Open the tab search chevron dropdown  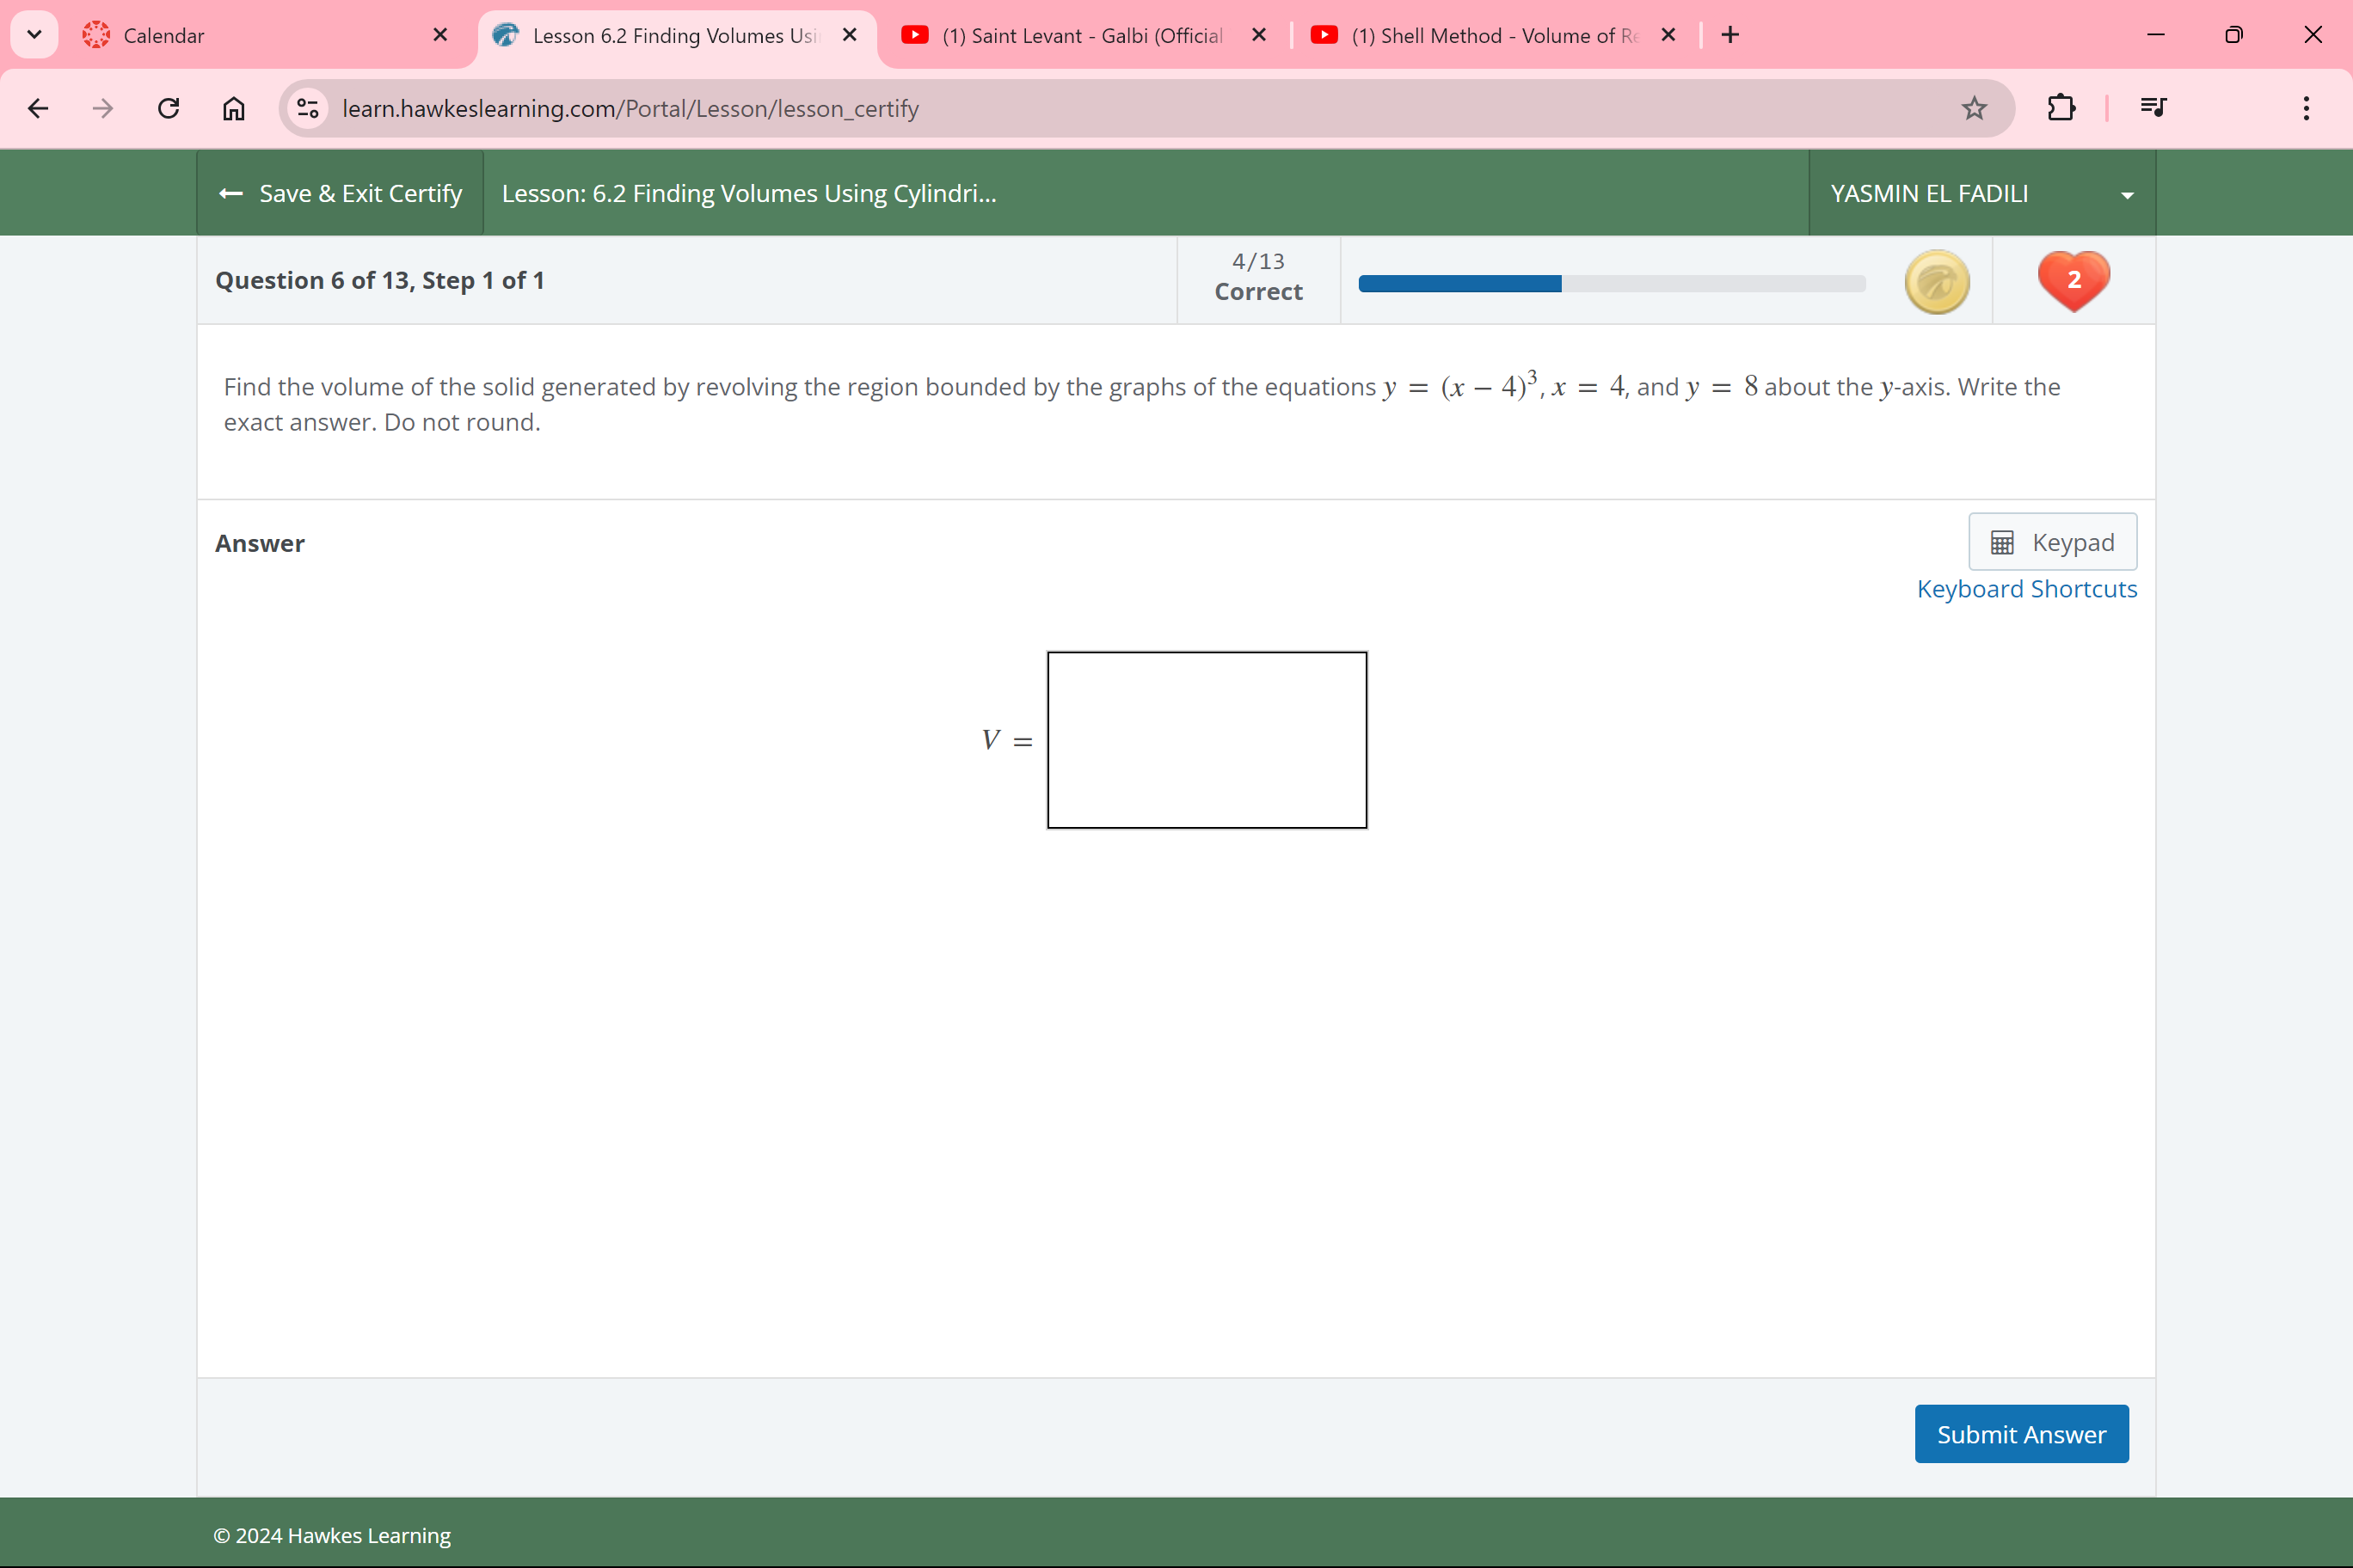[34, 35]
